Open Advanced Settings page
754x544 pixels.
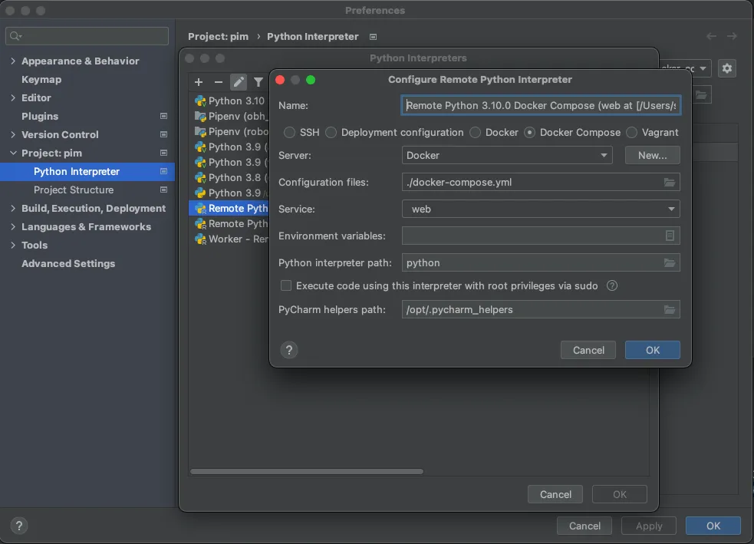[x=68, y=264]
